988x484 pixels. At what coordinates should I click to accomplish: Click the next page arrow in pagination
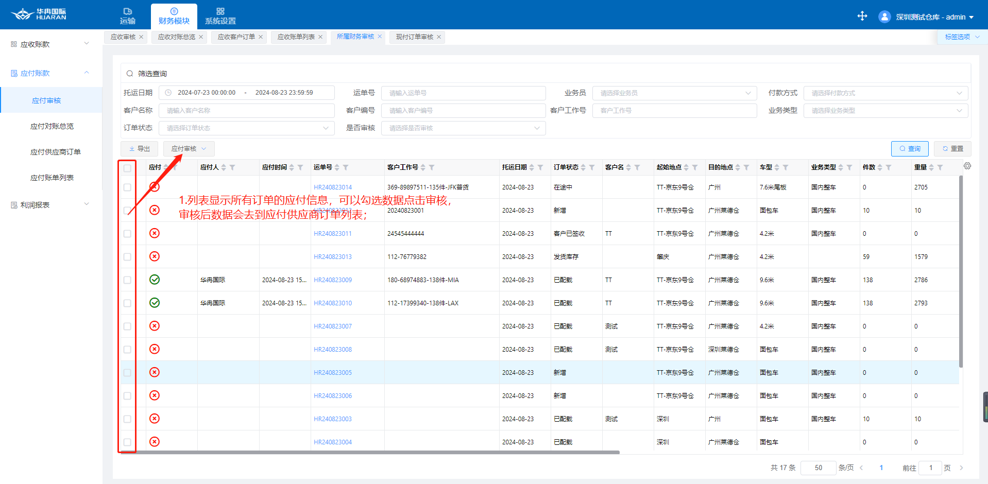pos(961,468)
